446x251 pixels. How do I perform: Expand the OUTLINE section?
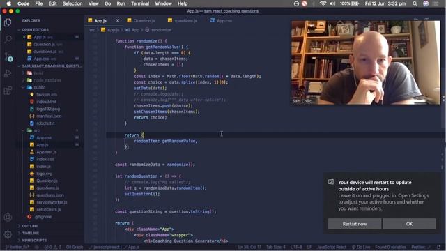pyautogui.click(x=30, y=226)
